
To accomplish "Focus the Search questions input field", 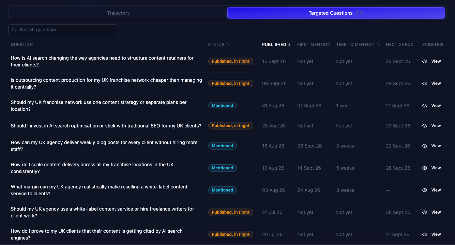I will coord(63,30).
